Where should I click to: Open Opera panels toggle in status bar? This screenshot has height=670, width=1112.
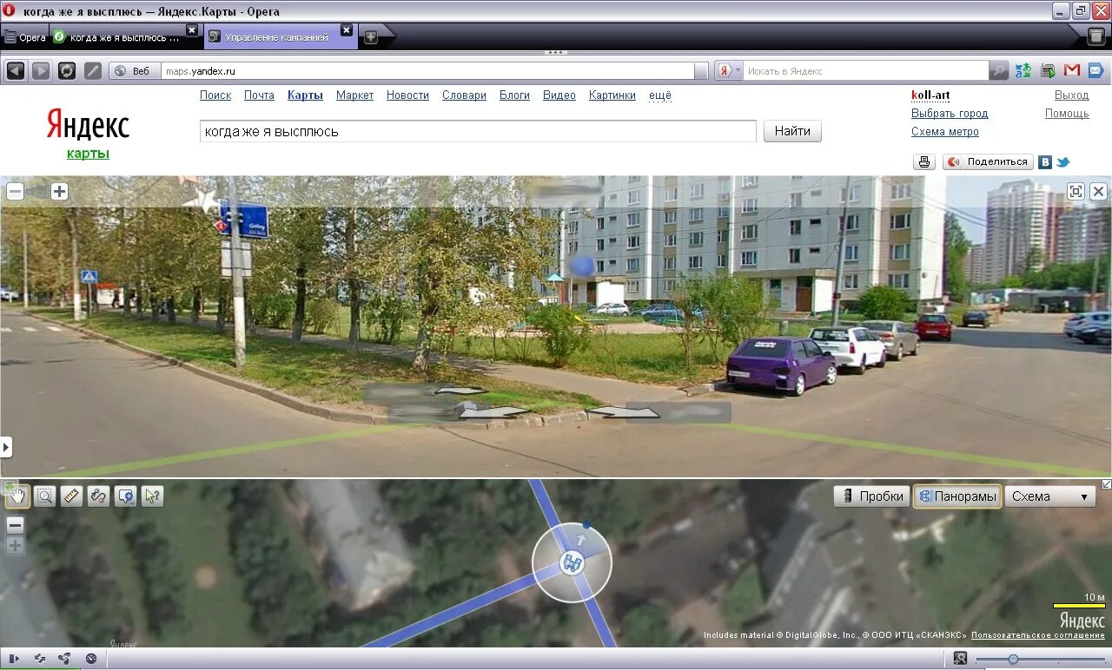(15, 659)
